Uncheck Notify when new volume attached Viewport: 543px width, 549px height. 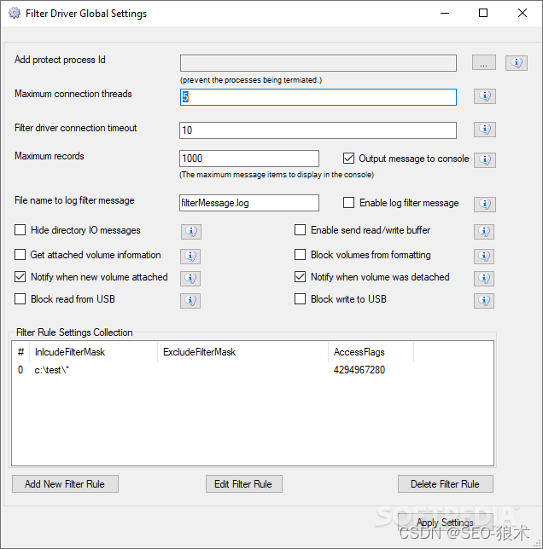tap(20, 277)
